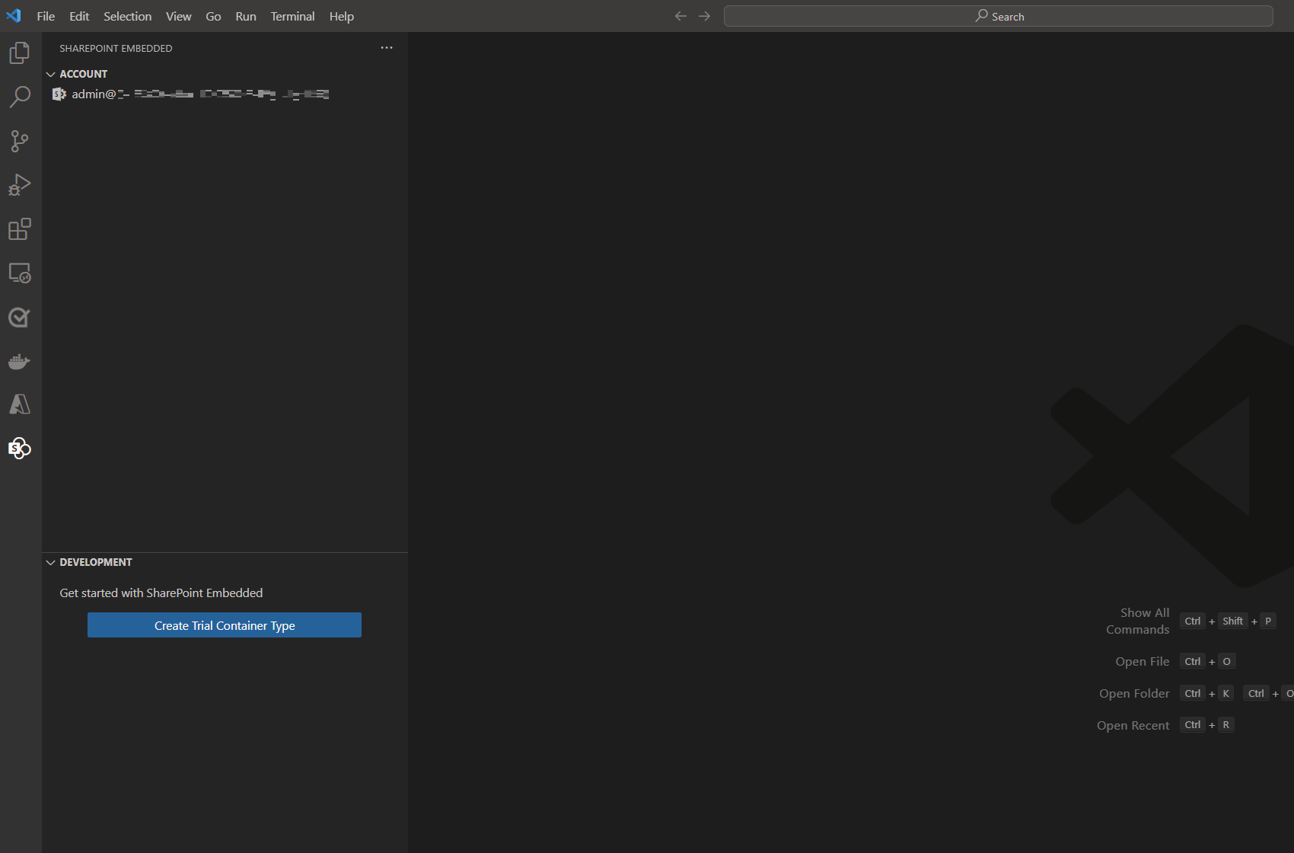Select the admin account row

pos(225,94)
